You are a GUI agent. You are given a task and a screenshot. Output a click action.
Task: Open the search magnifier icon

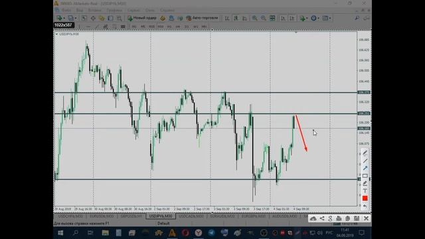click(357, 18)
